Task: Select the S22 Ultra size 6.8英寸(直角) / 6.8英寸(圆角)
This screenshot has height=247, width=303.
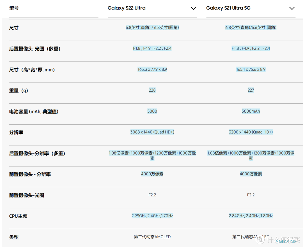Action: [152, 27]
